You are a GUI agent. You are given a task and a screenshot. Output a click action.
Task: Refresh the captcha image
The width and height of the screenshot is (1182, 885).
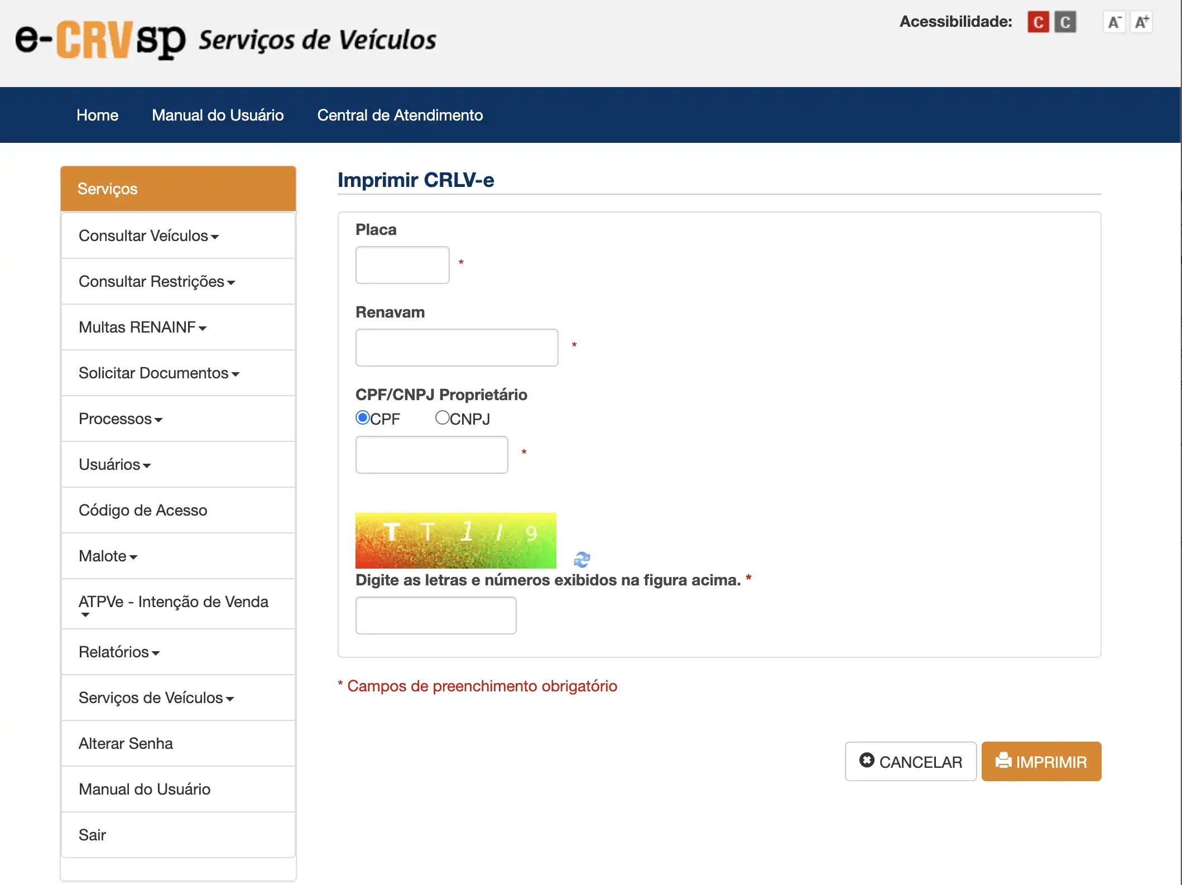pos(582,559)
